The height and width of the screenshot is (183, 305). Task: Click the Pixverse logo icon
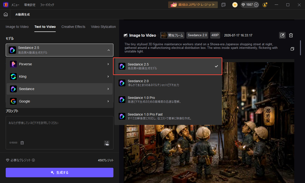[13, 64]
